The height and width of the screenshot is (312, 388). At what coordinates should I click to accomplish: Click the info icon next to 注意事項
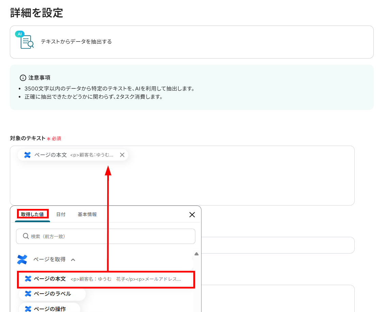click(x=23, y=78)
